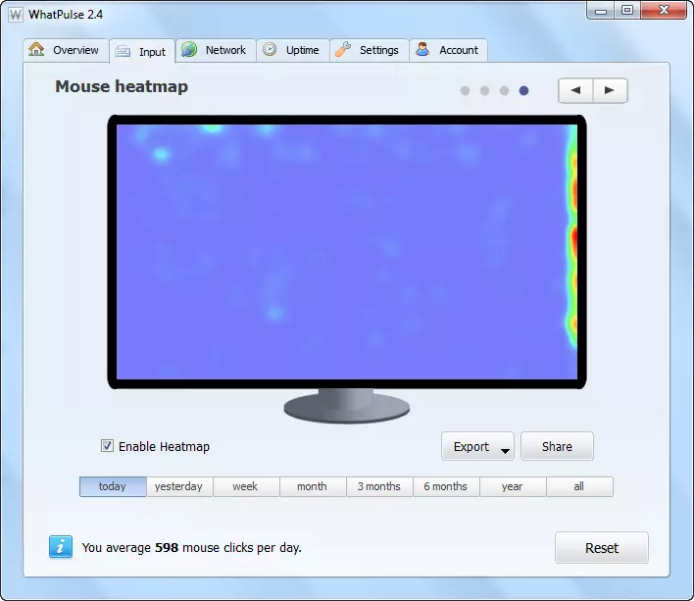This screenshot has height=601, width=694.
Task: Select the all time range
Action: 580,487
